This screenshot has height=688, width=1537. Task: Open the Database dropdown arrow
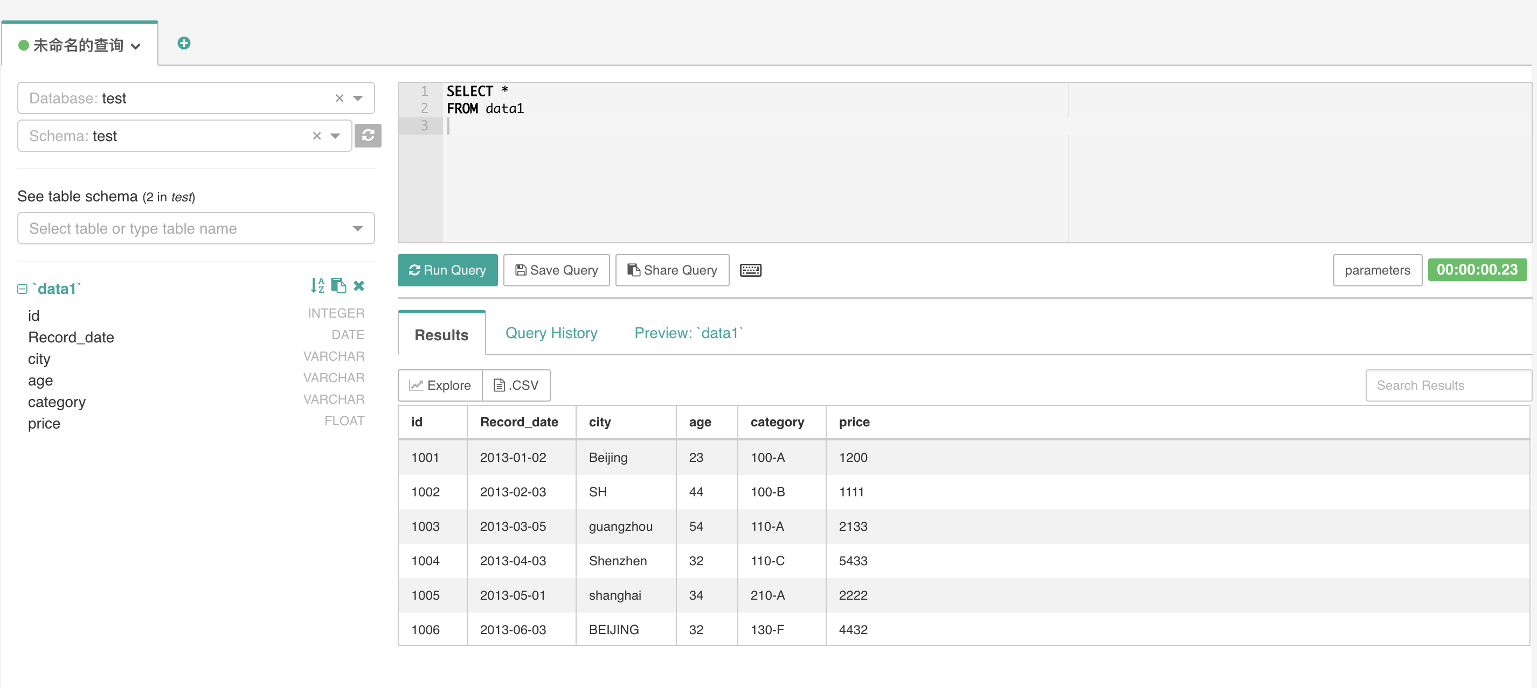click(358, 98)
